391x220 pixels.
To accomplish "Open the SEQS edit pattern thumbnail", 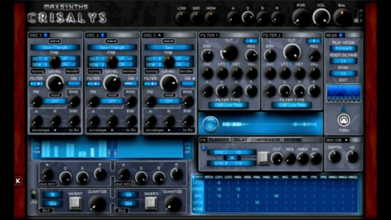I will tap(344, 93).
